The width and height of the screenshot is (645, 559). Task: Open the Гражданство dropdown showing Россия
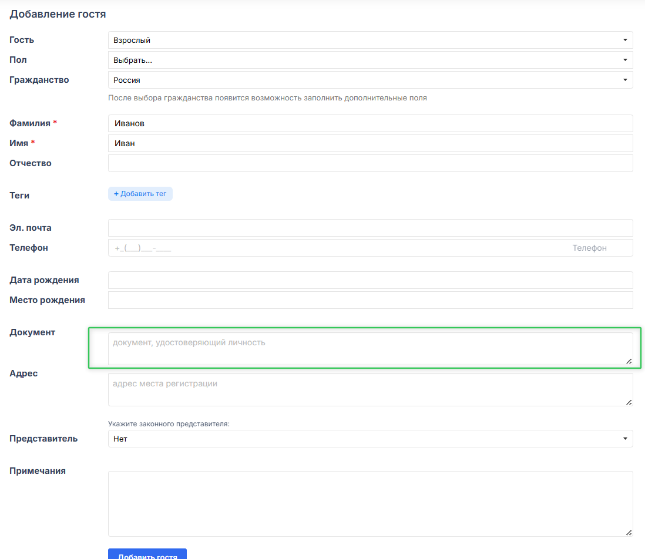370,80
